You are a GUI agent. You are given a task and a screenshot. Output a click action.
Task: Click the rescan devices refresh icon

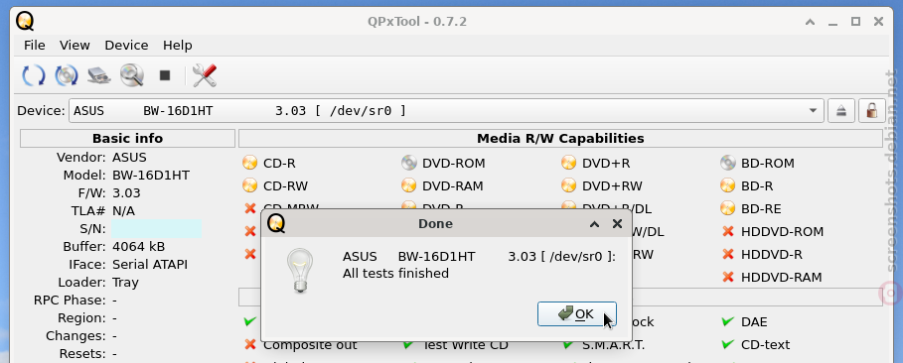coord(34,75)
